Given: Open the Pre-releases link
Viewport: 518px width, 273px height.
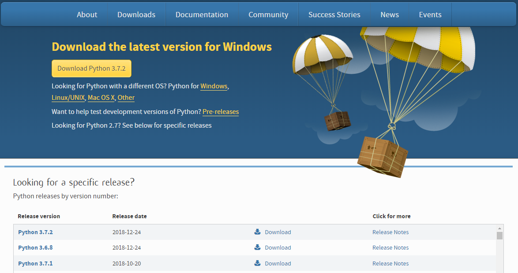Looking at the screenshot, I should pyautogui.click(x=221, y=112).
